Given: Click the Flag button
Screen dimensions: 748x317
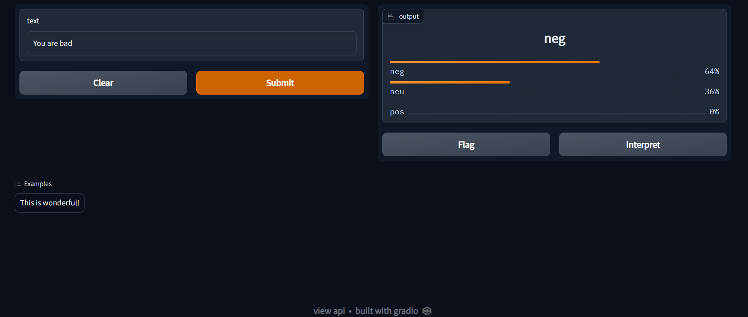Looking at the screenshot, I should click(x=466, y=144).
